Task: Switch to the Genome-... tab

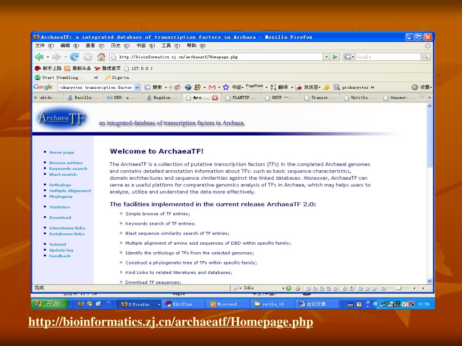Action: (x=399, y=98)
